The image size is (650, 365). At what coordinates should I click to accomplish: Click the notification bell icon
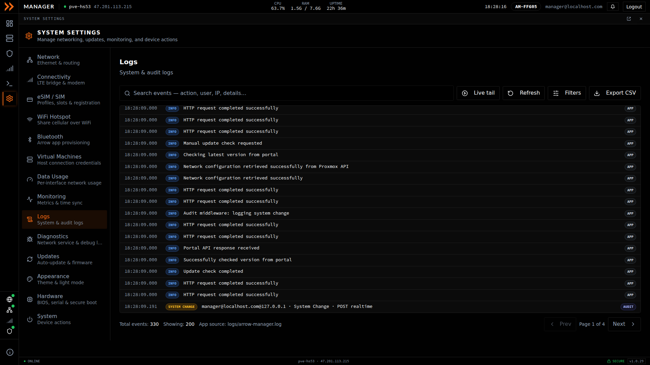click(613, 7)
